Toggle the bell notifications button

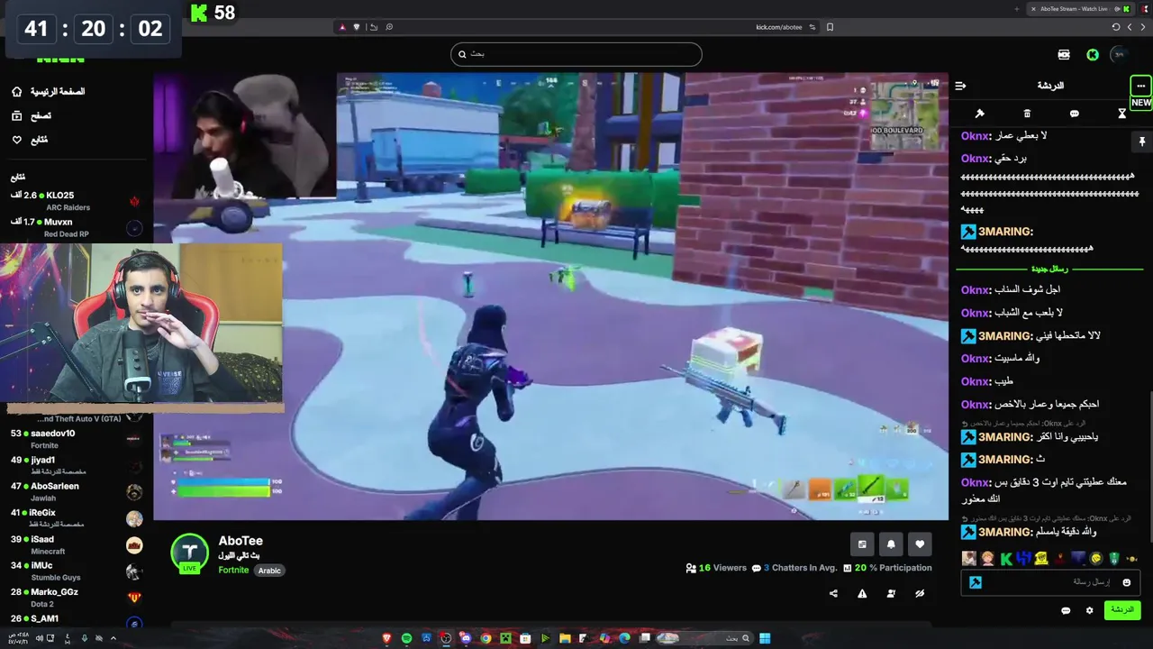891,544
